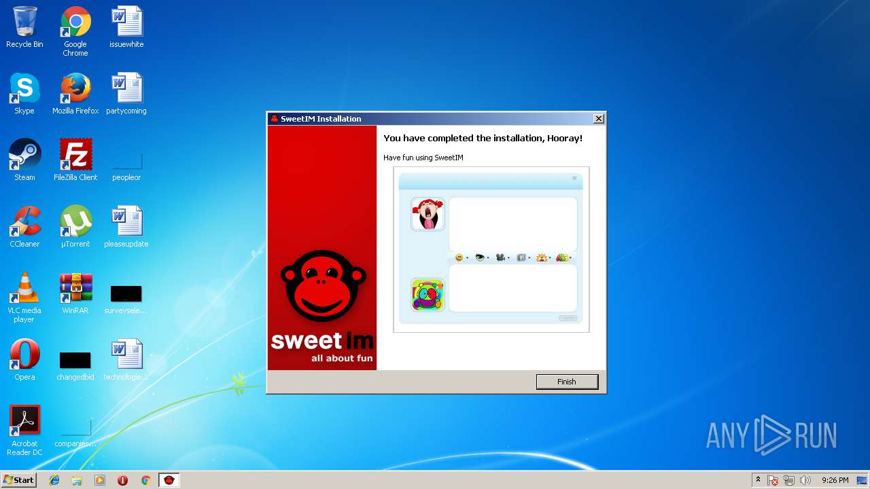This screenshot has width=870, height=489.
Task: Click the Opera icon in the taskbar
Action: 123,480
